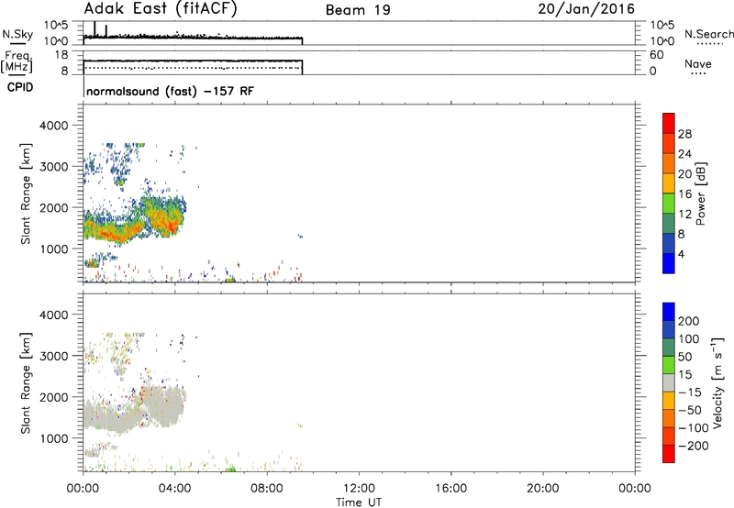Click the date '20/Jan/2016'

click(586, 9)
